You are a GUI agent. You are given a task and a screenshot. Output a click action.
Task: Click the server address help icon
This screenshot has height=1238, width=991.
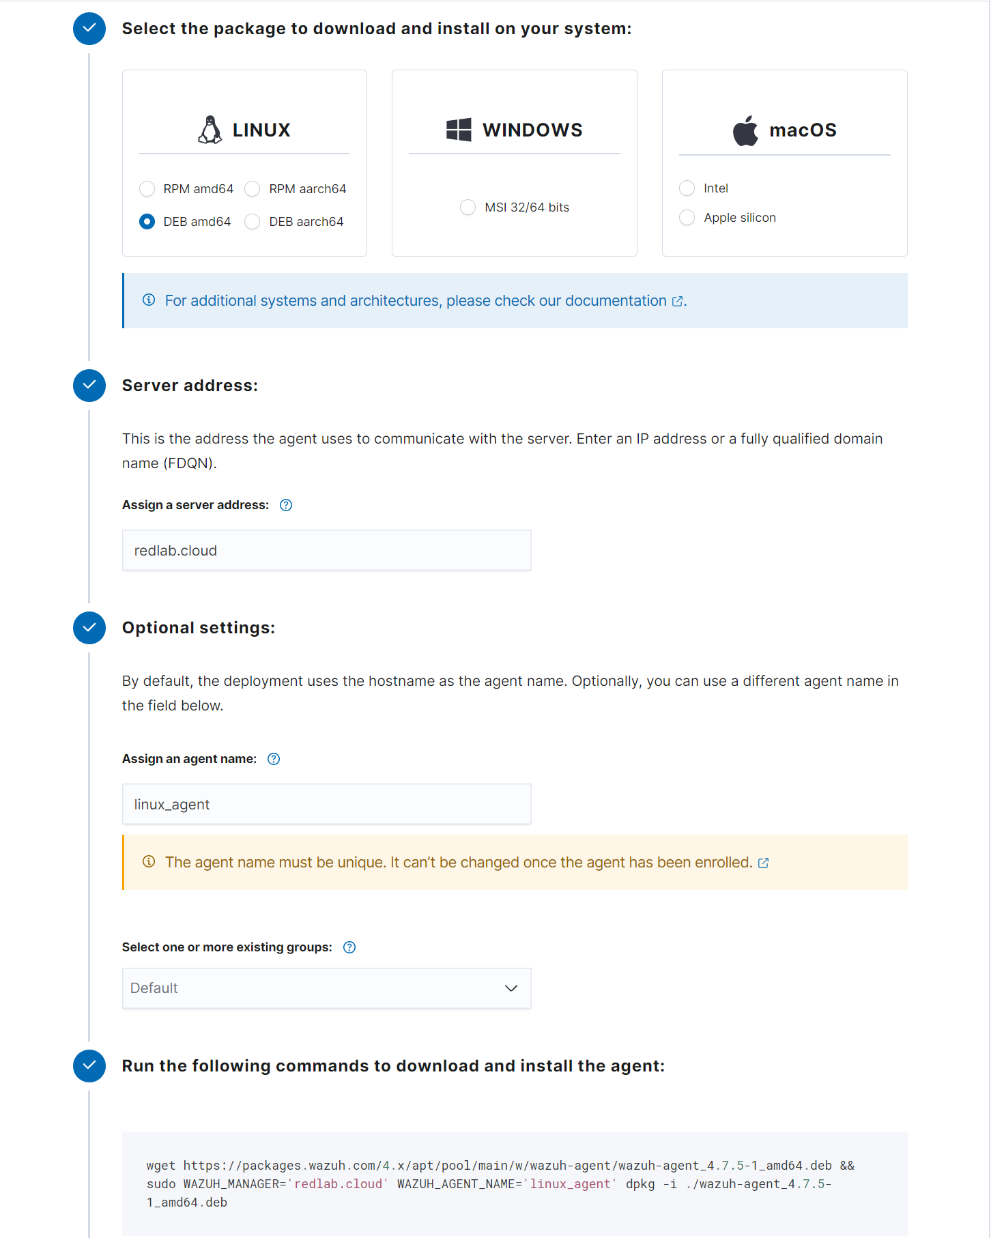(286, 505)
